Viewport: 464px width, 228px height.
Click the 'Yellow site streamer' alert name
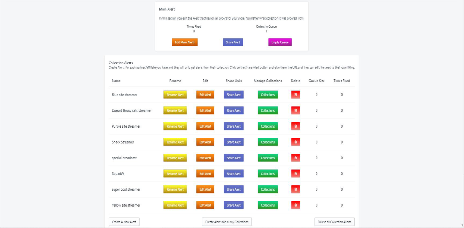click(x=126, y=205)
